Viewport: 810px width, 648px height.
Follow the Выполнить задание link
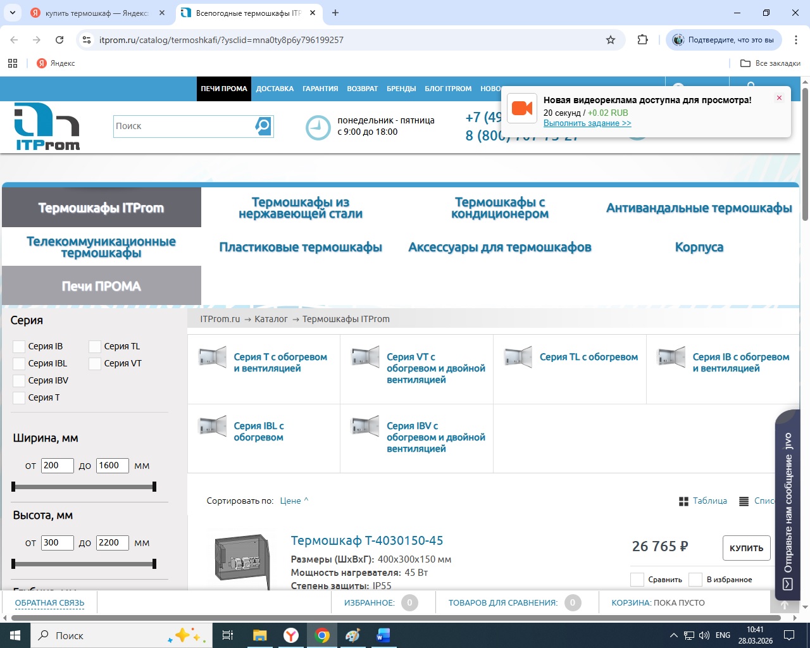coord(587,123)
